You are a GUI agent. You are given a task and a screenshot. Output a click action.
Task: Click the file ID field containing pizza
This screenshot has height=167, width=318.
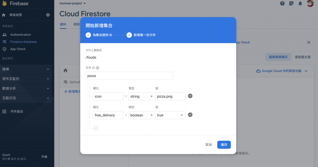pos(129,76)
